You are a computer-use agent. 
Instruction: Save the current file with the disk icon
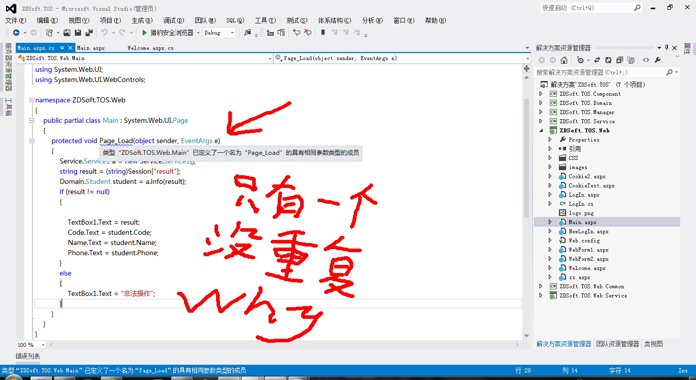(x=78, y=33)
